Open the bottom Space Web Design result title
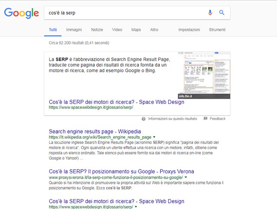This screenshot has height=209, width=277. point(116,201)
